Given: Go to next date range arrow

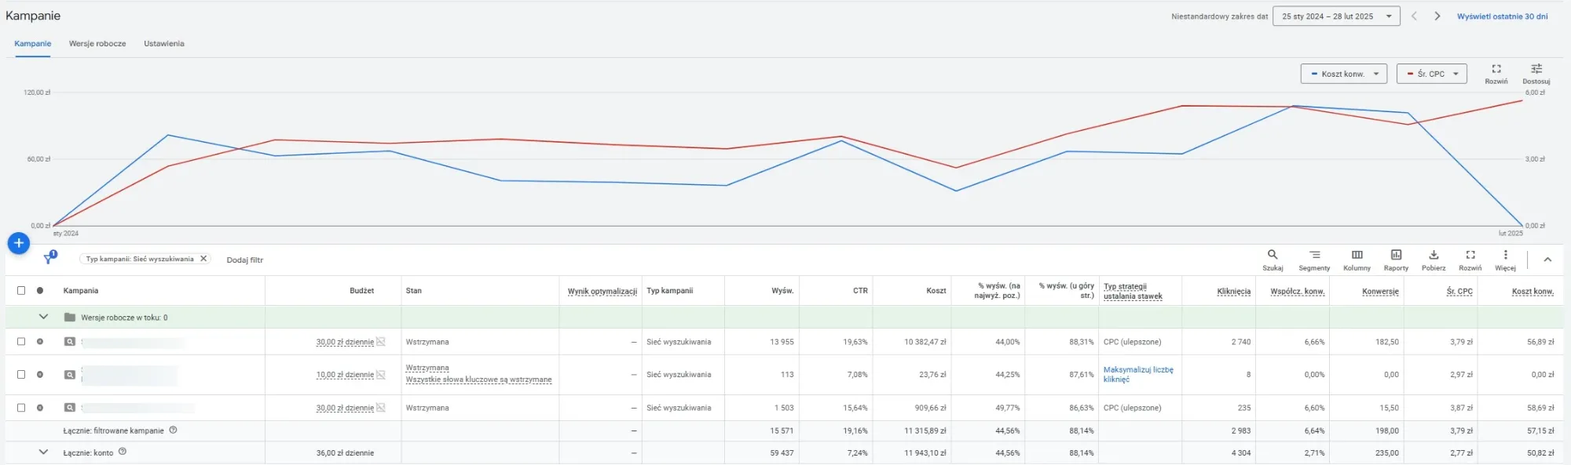Looking at the screenshot, I should [1437, 16].
